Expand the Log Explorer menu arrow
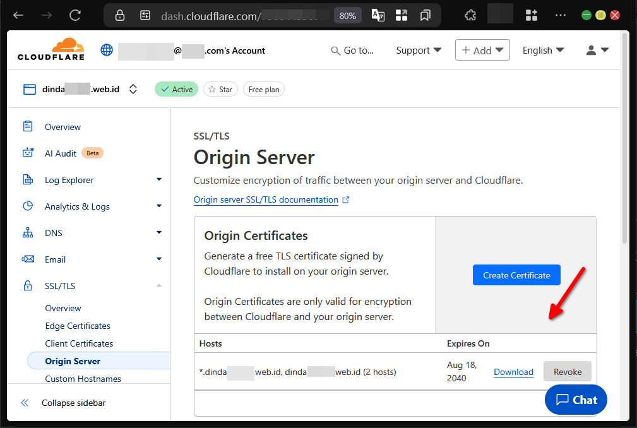 click(x=159, y=179)
